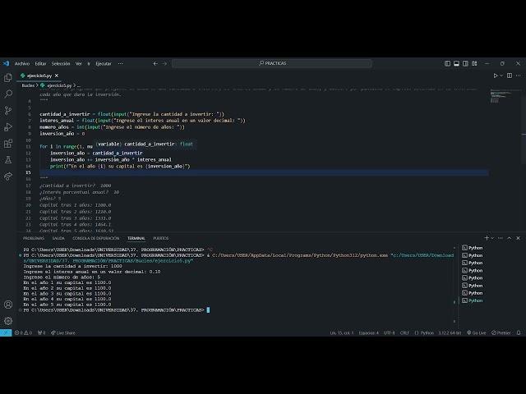Switch to CONSOLA DE DEPURACIÓN tab
This screenshot has height=394, width=526.
point(96,238)
